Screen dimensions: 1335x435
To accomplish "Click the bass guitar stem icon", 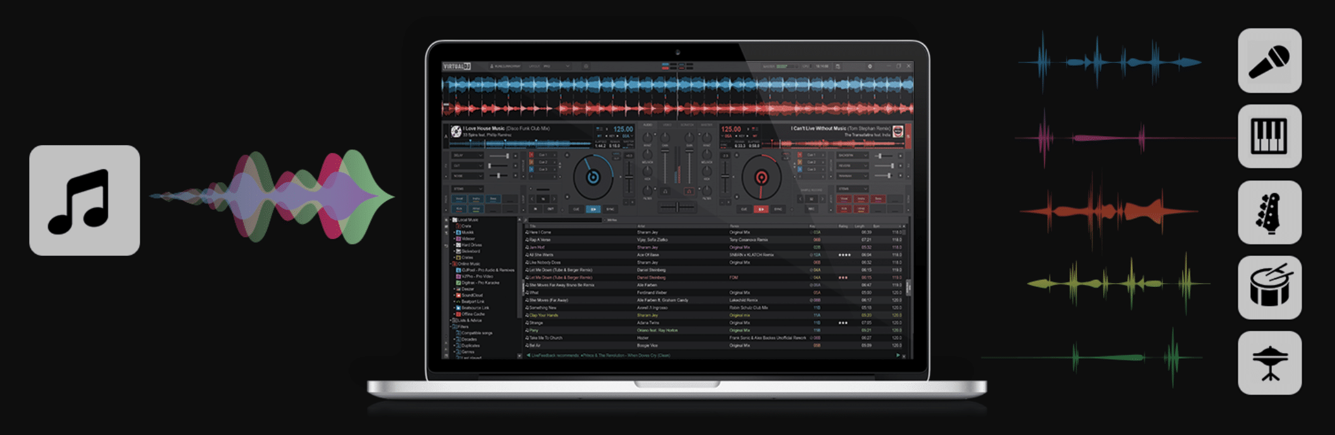I will pos(1269,212).
